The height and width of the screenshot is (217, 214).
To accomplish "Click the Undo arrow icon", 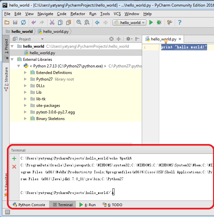I will [34, 22].
